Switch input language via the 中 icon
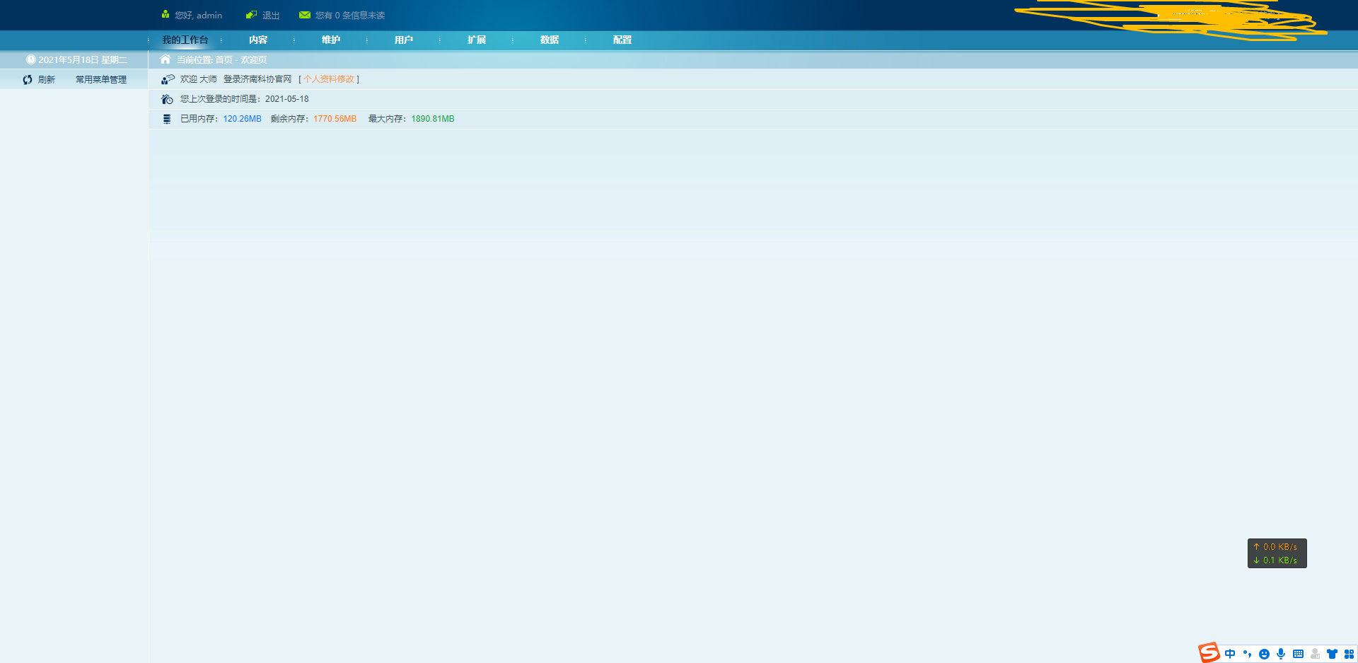The height and width of the screenshot is (663, 1358). coord(1230,654)
